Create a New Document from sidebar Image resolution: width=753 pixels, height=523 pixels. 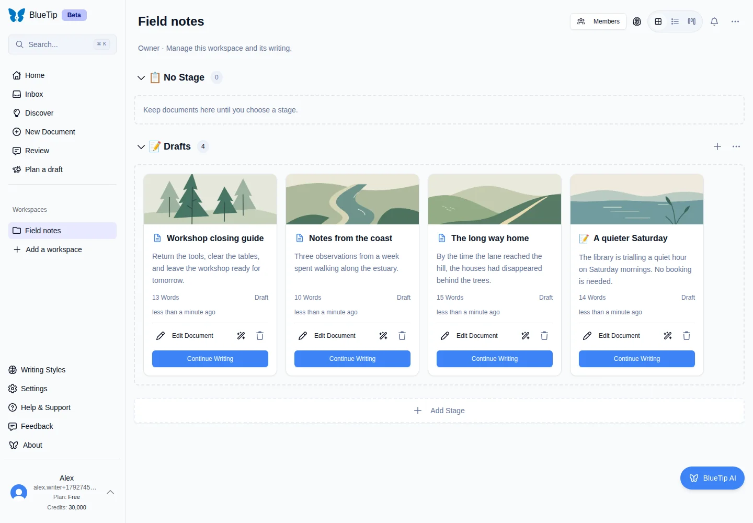tap(62, 132)
